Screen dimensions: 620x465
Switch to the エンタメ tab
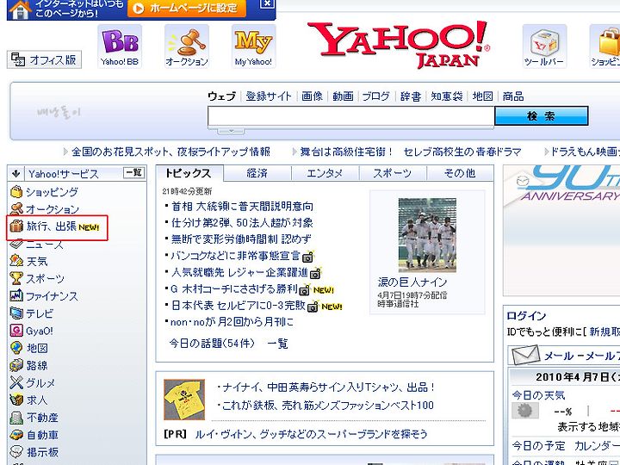coord(325,173)
